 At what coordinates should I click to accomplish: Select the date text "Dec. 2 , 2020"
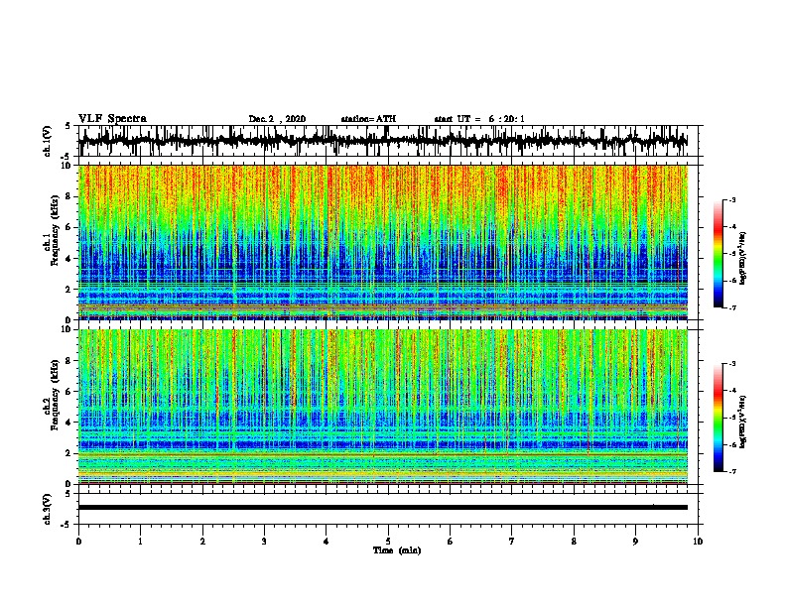point(277,119)
